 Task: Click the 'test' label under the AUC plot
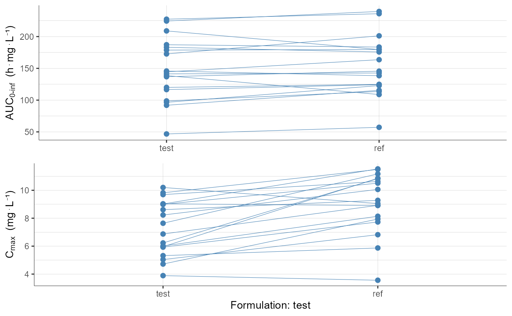166,149
